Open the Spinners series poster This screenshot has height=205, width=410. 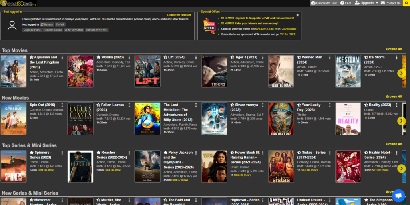14,166
